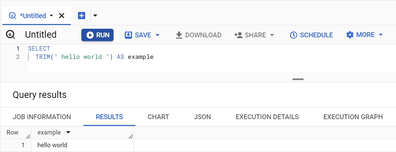Select the 'hello world' result cell
The image size is (396, 152).
[82, 145]
